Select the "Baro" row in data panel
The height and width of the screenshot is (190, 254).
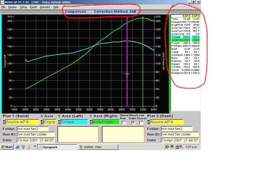[x=185, y=58]
